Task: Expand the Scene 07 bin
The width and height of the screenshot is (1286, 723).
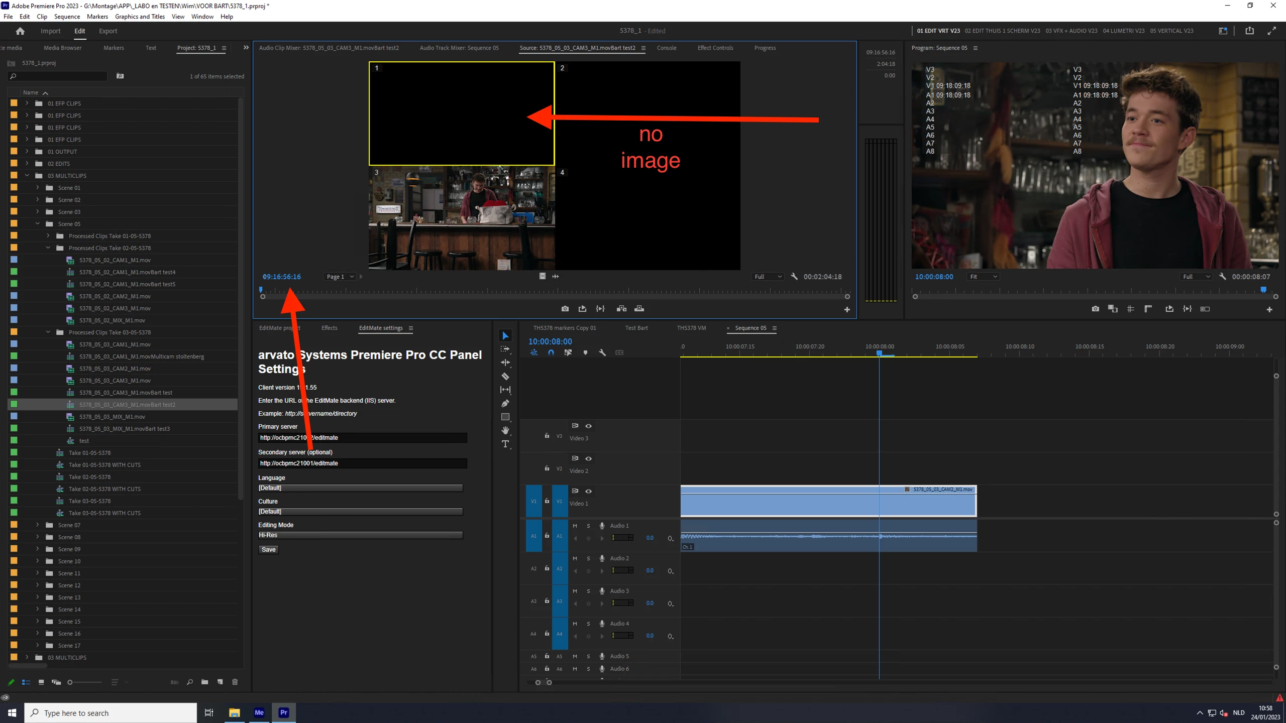Action: pyautogui.click(x=38, y=525)
